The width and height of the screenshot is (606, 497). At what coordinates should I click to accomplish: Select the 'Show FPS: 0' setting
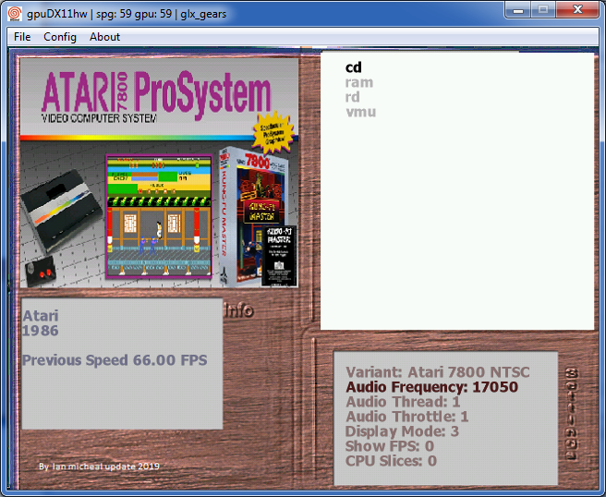pyautogui.click(x=390, y=446)
